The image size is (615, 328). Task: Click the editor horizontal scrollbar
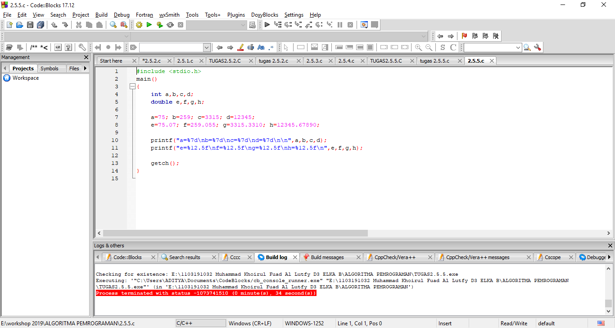(235, 233)
